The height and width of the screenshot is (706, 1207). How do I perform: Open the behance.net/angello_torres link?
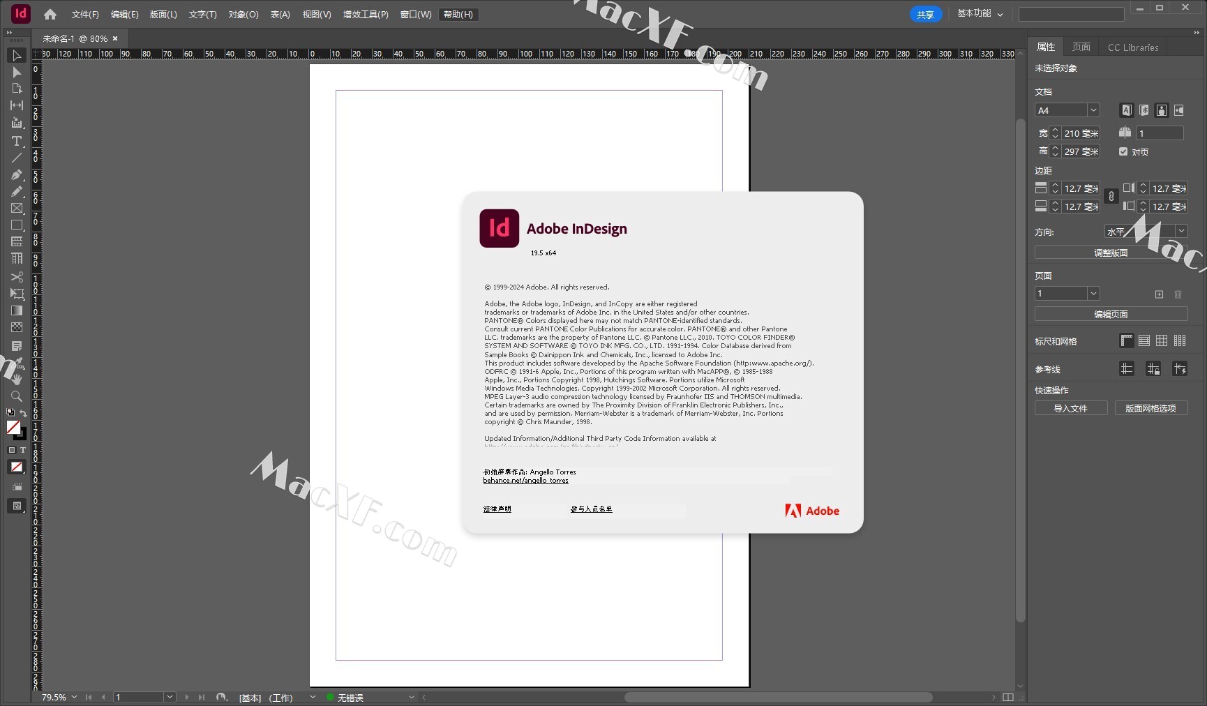(525, 481)
